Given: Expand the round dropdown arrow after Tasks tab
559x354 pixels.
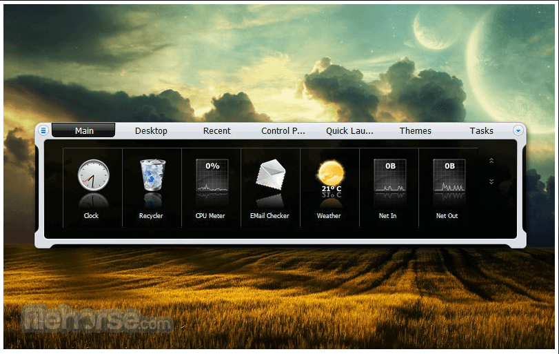Looking at the screenshot, I should pyautogui.click(x=518, y=130).
